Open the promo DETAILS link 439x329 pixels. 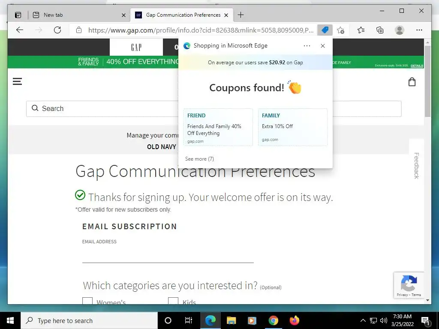pos(417,66)
